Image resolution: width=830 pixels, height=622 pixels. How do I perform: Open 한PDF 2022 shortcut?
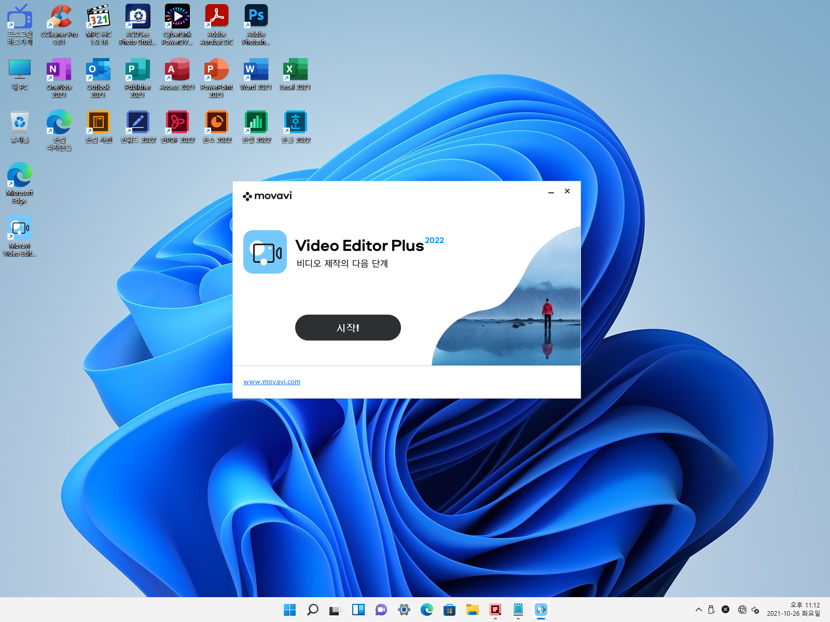(x=177, y=128)
